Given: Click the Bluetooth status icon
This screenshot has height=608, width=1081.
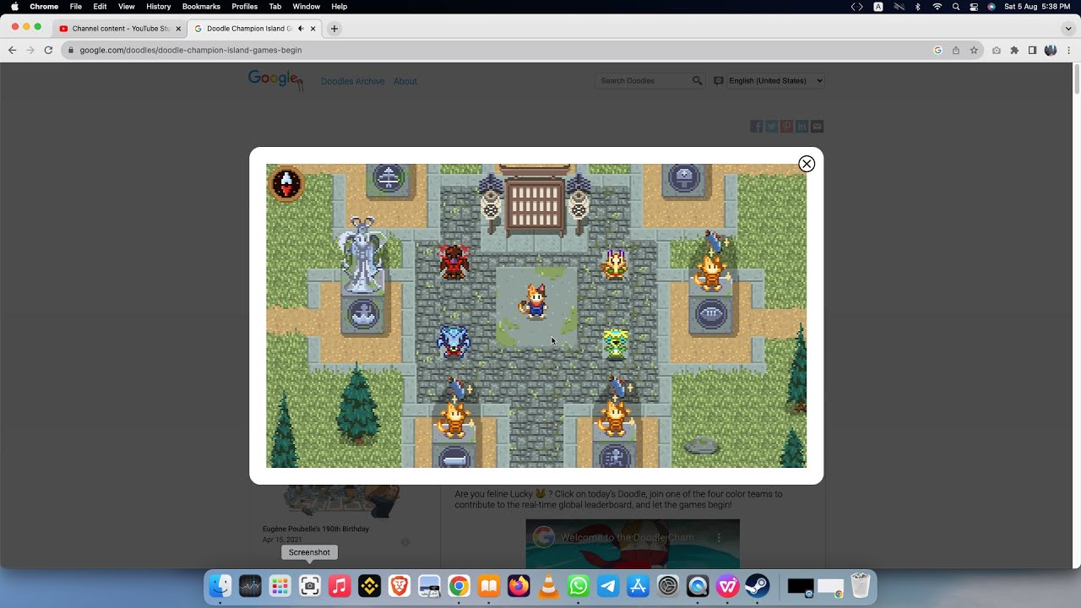Looking at the screenshot, I should [x=918, y=7].
